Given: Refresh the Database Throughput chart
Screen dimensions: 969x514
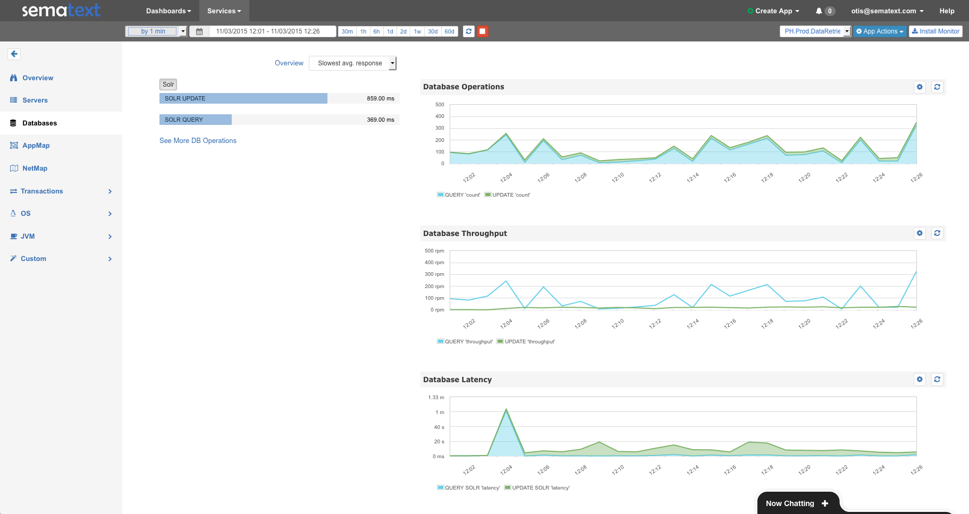Looking at the screenshot, I should [938, 233].
